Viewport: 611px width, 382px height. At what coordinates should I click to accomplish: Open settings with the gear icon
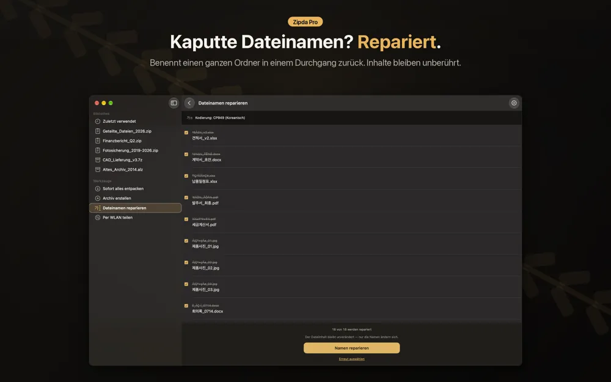pos(514,103)
